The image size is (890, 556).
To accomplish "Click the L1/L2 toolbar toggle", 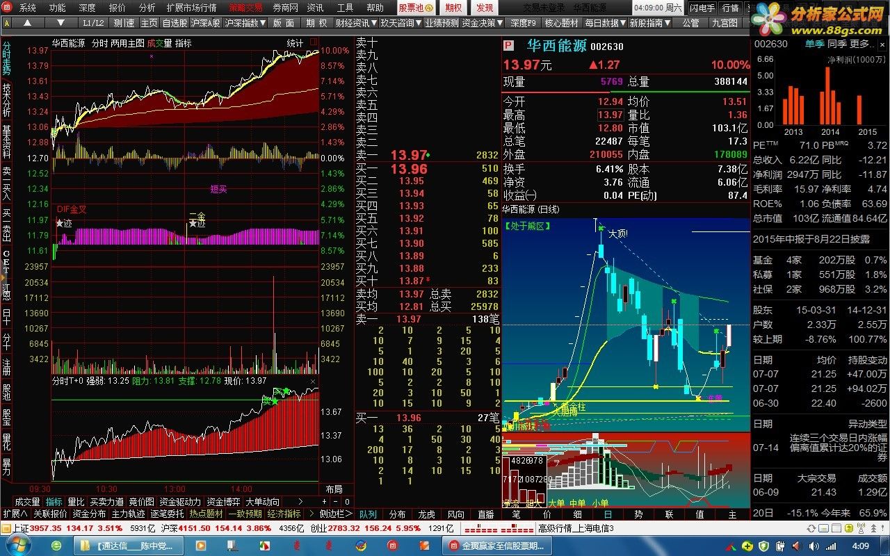I will (93, 23).
